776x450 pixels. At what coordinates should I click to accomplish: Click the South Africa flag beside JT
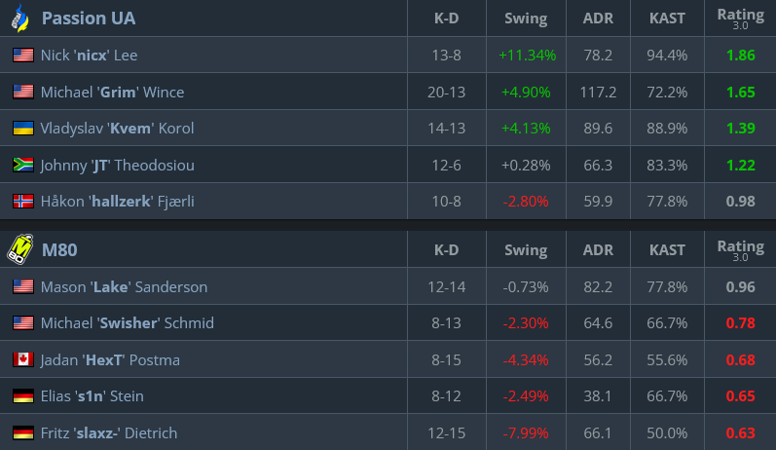[x=23, y=166]
